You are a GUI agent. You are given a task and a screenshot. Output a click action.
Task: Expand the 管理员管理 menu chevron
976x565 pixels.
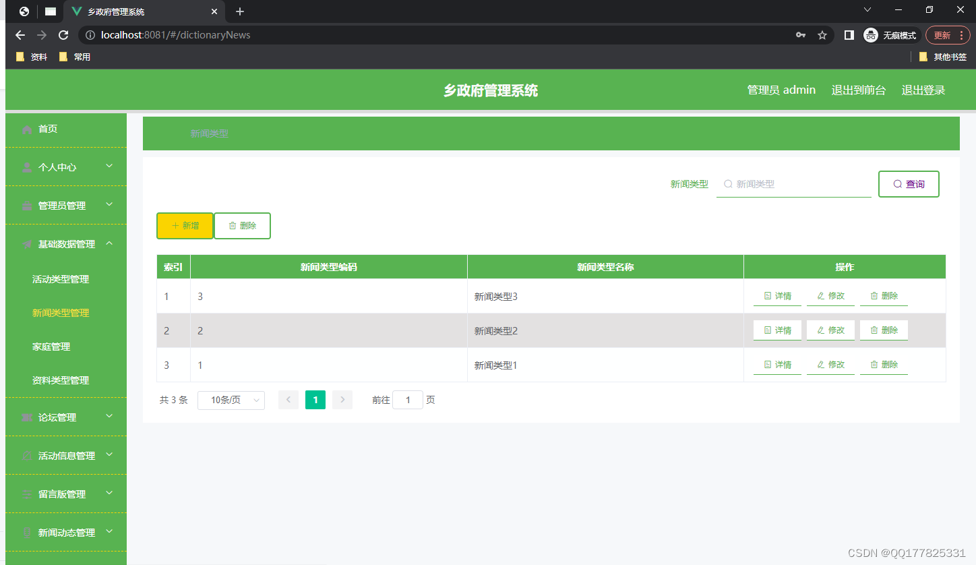109,204
